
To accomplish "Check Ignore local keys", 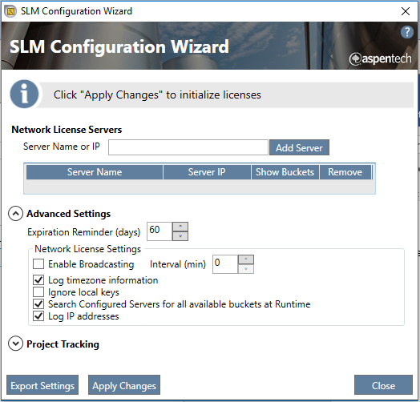I will click(x=38, y=292).
